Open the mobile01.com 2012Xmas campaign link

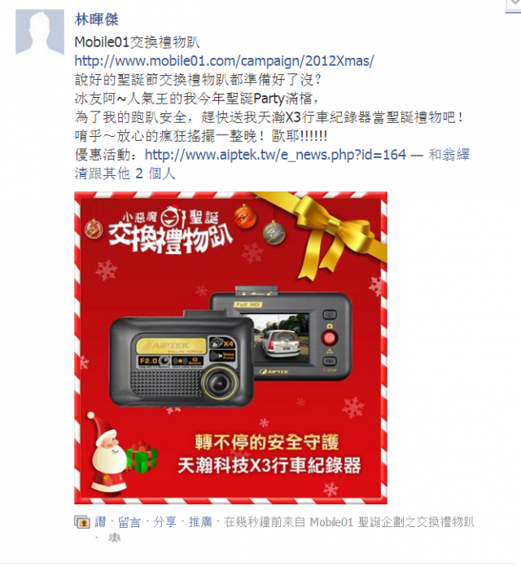(225, 61)
